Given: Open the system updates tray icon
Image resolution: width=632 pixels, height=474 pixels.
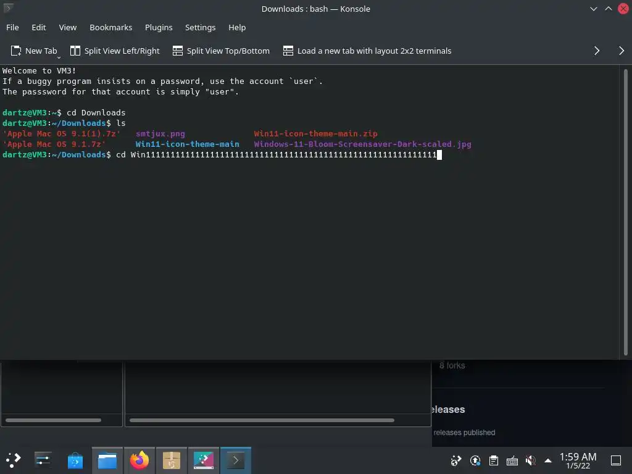Looking at the screenshot, I should click(x=475, y=460).
